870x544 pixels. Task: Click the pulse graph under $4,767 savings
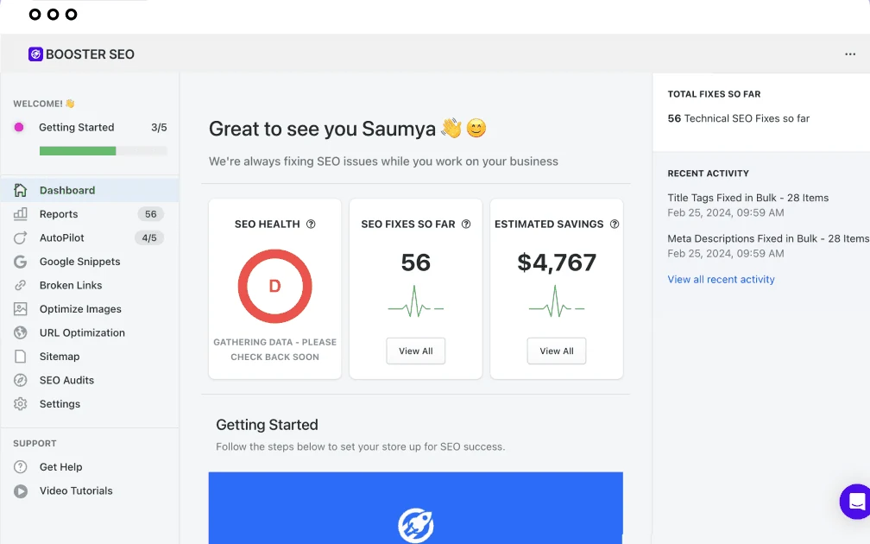pyautogui.click(x=557, y=301)
